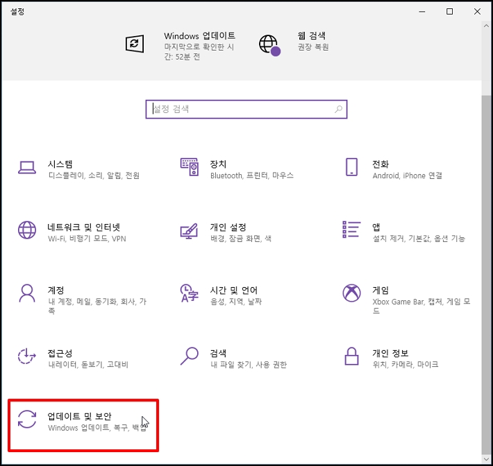Open the 접근성 dashed clock icon
The image size is (493, 466).
(26, 356)
